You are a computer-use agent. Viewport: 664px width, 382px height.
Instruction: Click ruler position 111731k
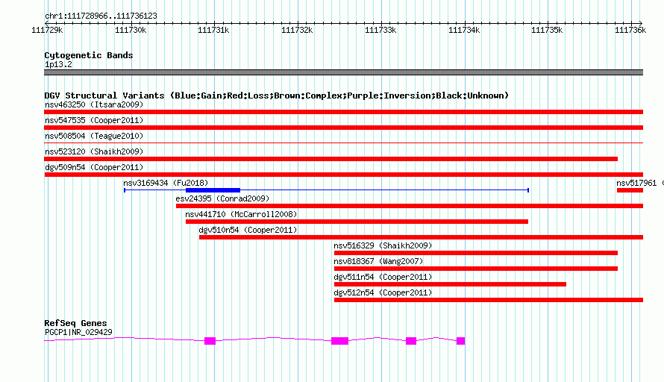(x=213, y=30)
